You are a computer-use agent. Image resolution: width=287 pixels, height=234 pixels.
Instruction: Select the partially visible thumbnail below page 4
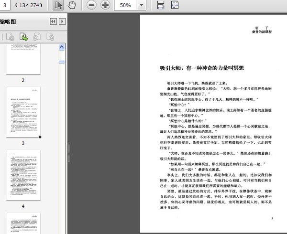point(23,223)
